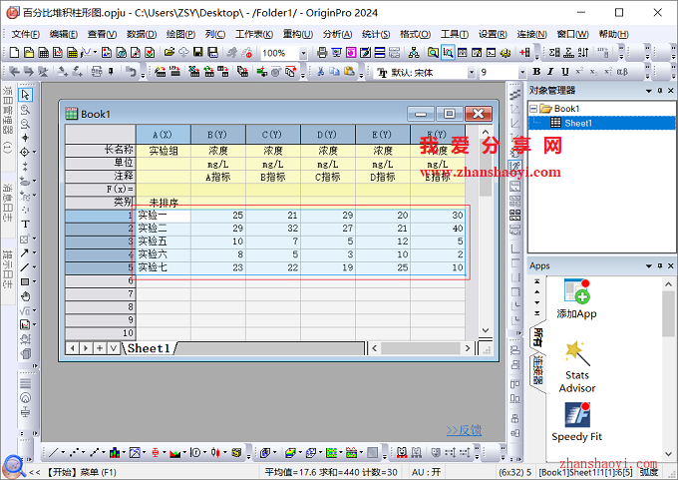Open the Apps panel options arrow
The image size is (678, 480).
pos(649,265)
